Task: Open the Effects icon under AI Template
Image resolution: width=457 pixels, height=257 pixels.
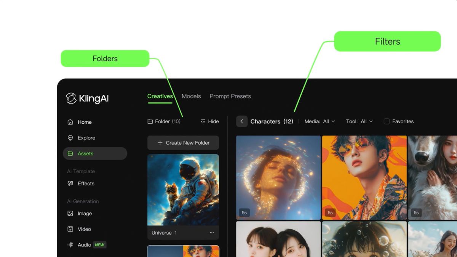Action: click(70, 184)
